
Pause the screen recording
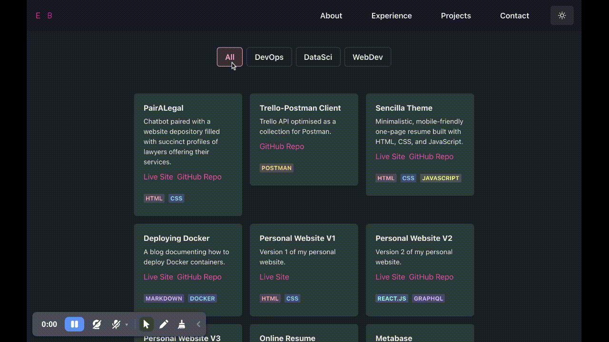click(74, 324)
